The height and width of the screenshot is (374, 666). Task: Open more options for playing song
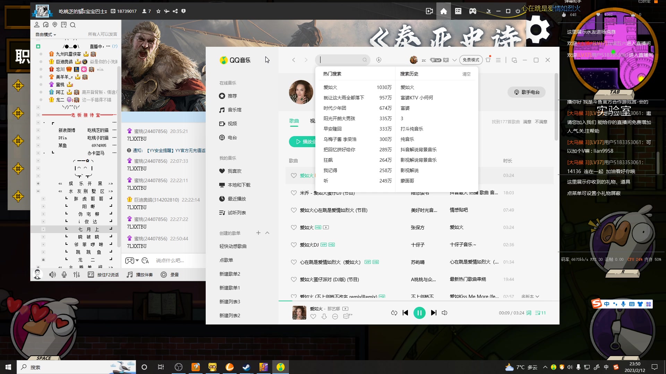point(335,316)
